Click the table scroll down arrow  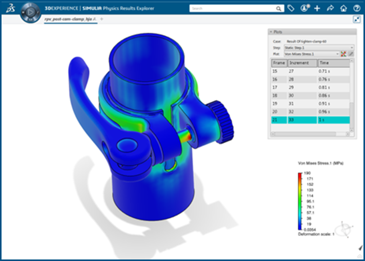point(352,130)
